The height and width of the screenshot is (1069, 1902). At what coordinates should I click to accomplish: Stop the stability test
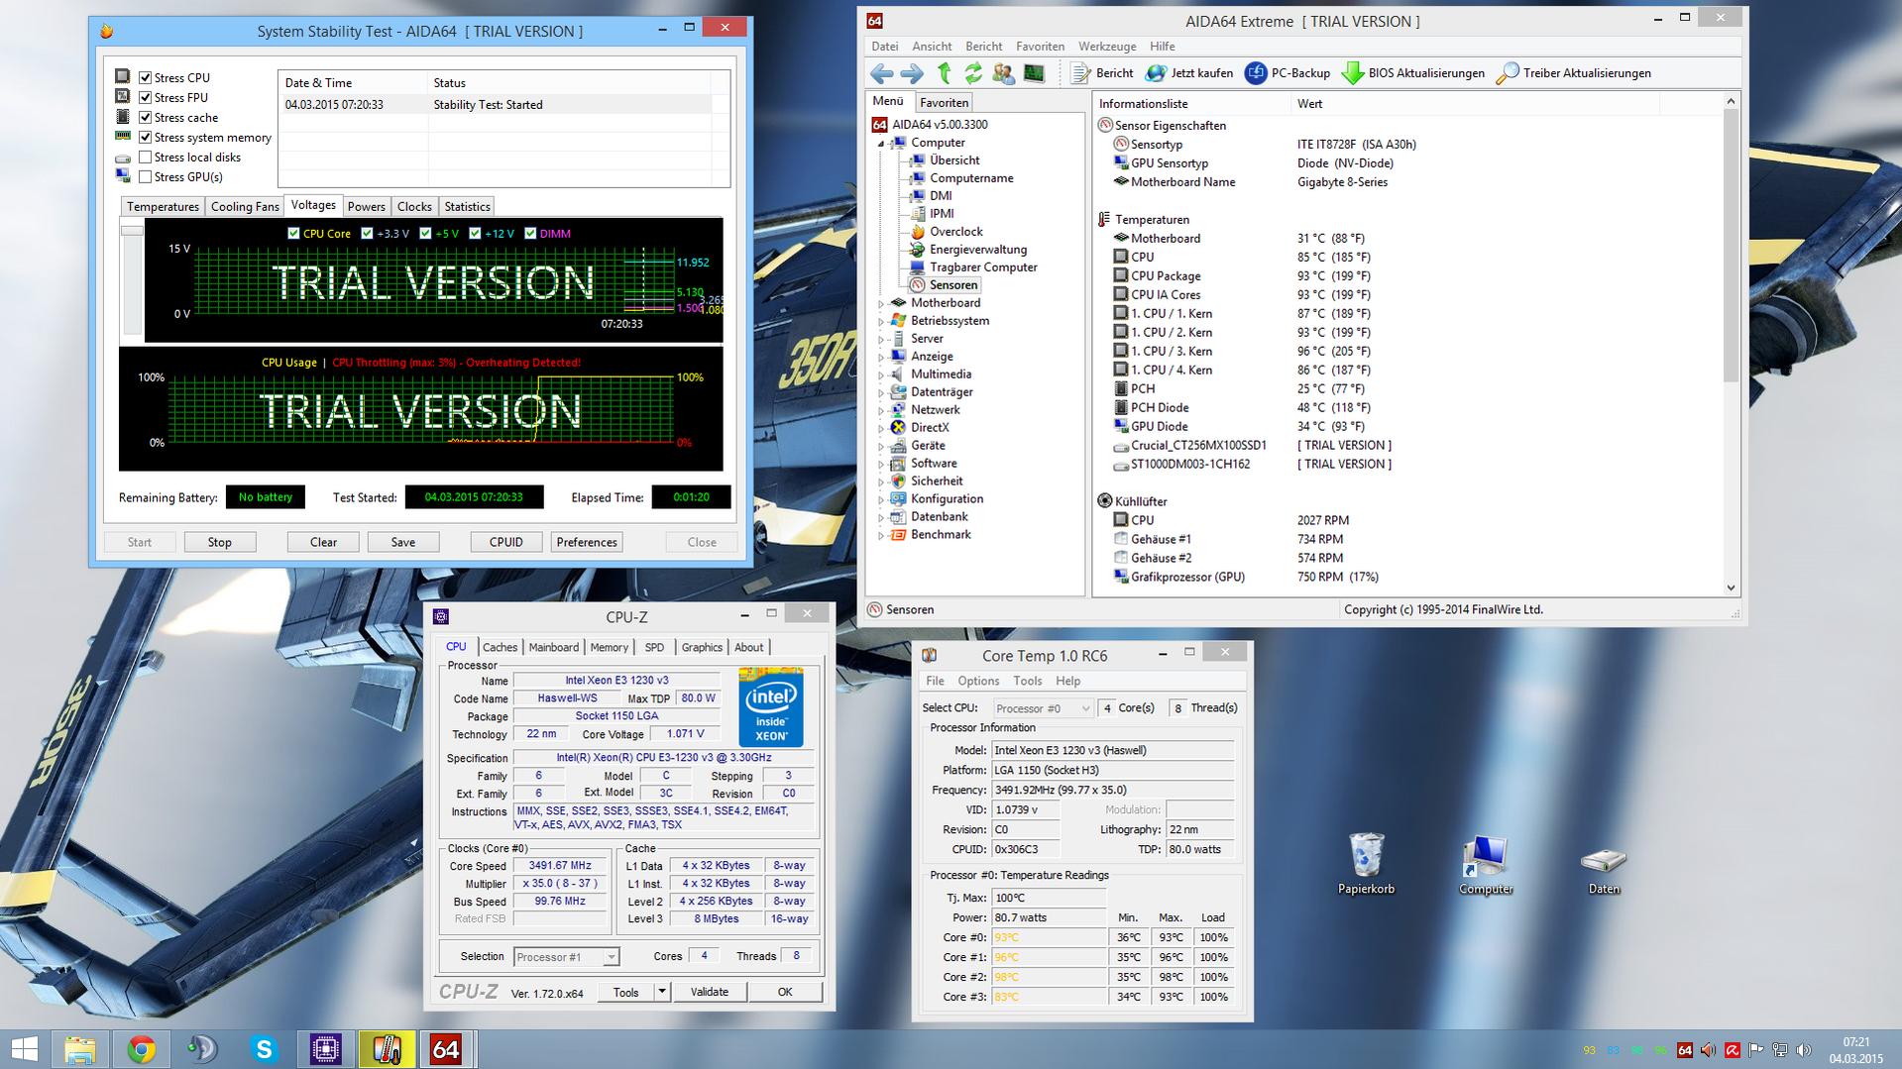tap(220, 542)
